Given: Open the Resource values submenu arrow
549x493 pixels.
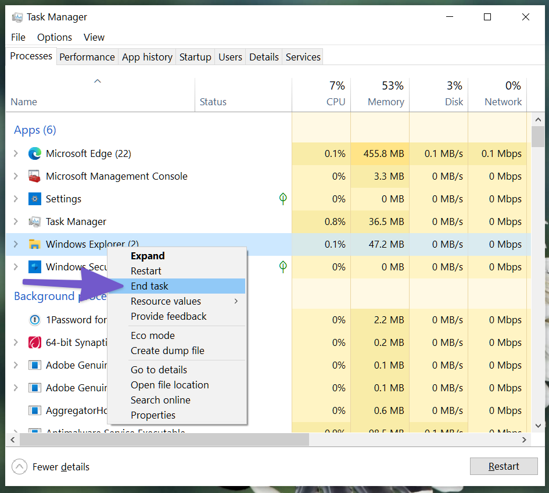Looking at the screenshot, I should pyautogui.click(x=236, y=301).
